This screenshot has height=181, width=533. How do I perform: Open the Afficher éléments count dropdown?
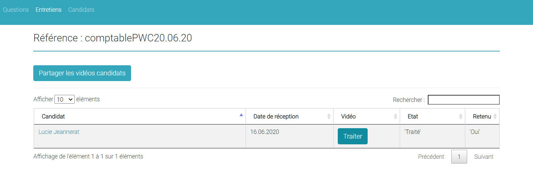coord(65,99)
